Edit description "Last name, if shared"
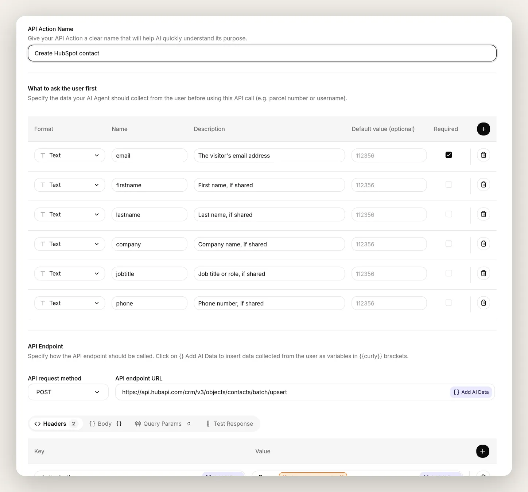This screenshot has height=492, width=528. tap(269, 215)
